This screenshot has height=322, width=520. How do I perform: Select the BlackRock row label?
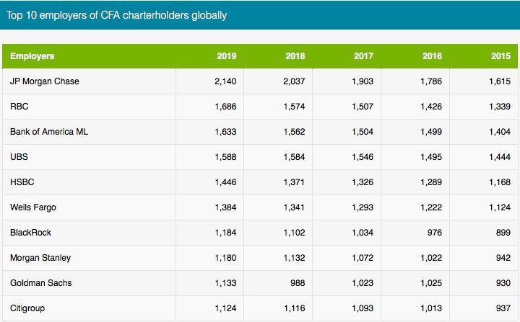click(30, 233)
